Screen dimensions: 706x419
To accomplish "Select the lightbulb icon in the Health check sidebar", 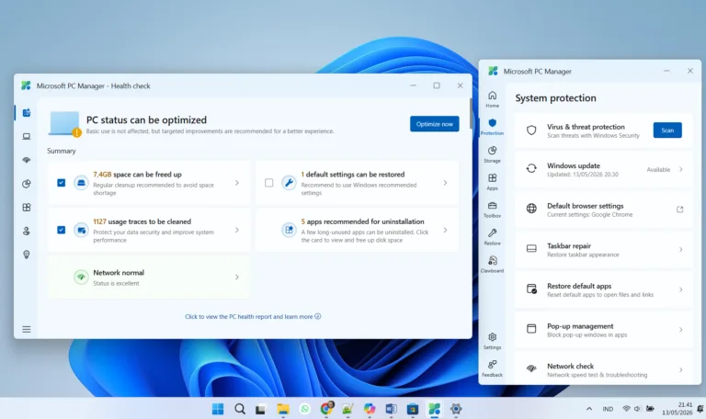I will coord(27,255).
